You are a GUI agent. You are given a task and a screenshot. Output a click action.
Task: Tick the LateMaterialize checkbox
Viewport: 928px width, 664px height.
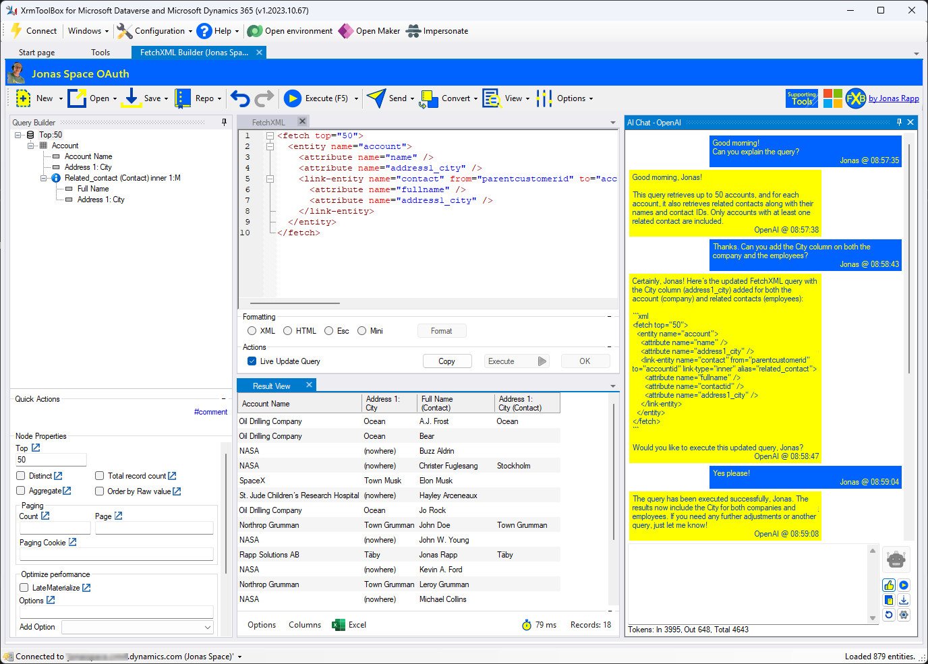pyautogui.click(x=24, y=588)
